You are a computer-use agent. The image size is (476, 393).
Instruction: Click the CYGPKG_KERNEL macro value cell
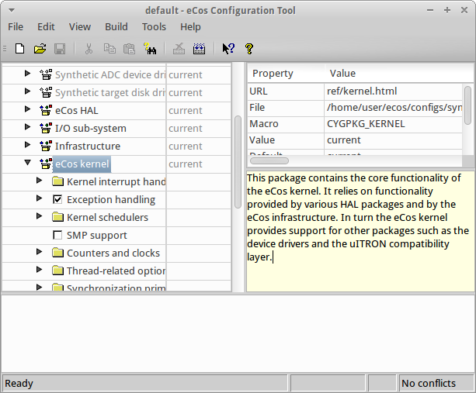pos(393,124)
